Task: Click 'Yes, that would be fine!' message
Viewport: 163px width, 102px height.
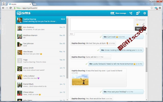Action: tap(92, 98)
